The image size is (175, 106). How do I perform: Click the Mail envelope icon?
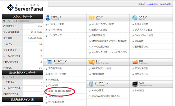[92, 18]
